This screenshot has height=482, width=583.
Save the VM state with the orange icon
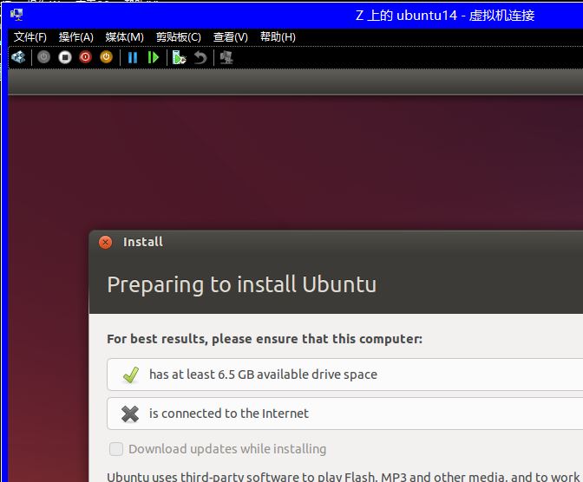click(107, 57)
